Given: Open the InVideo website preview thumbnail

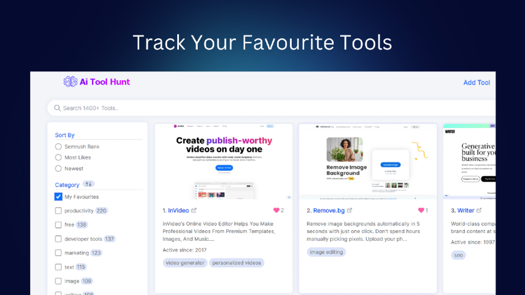Looking at the screenshot, I should tap(224, 162).
